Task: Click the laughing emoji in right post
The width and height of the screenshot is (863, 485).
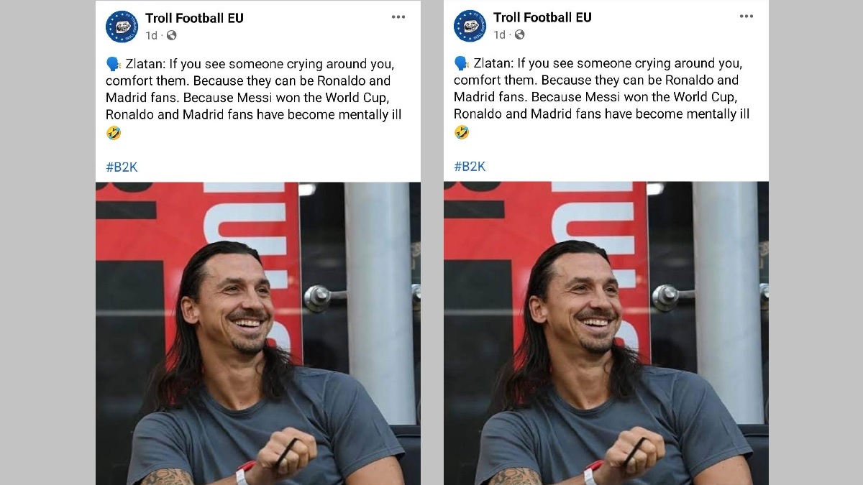Action: click(461, 131)
